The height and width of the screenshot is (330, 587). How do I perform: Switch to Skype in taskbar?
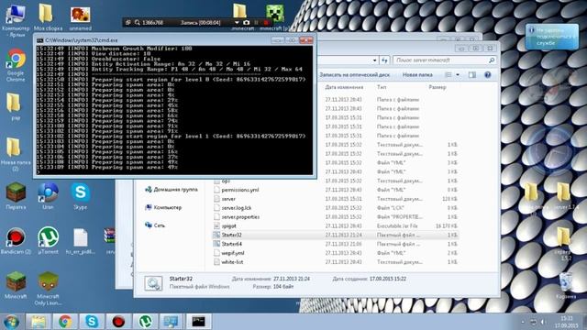click(92, 322)
